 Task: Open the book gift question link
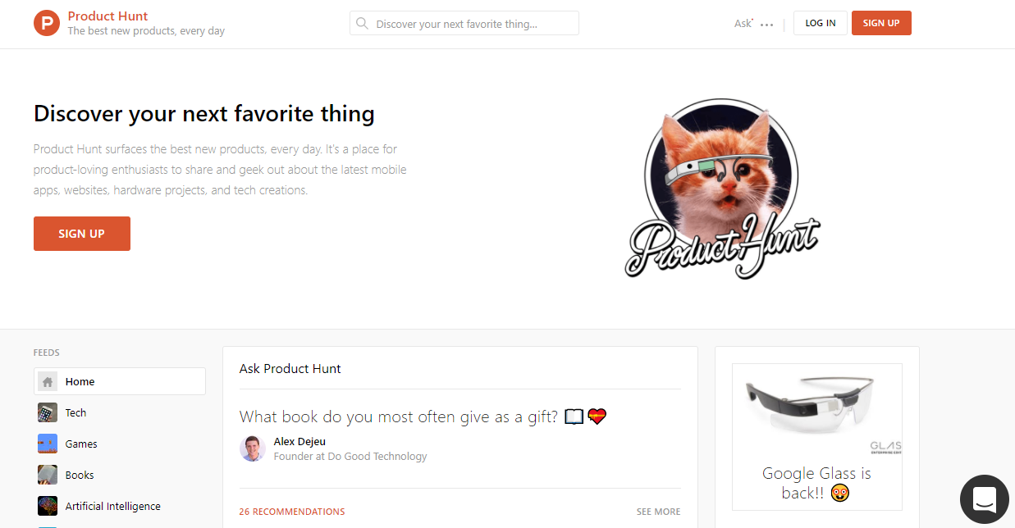[398, 416]
